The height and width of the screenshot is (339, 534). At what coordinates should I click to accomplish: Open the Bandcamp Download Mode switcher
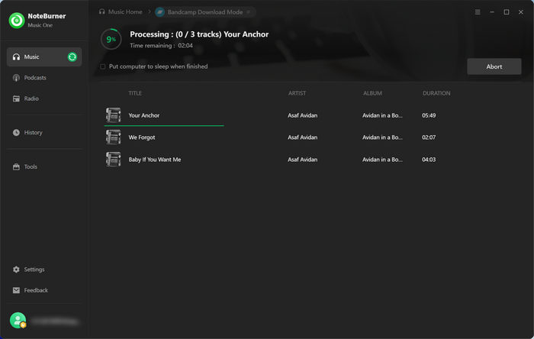[x=205, y=12]
